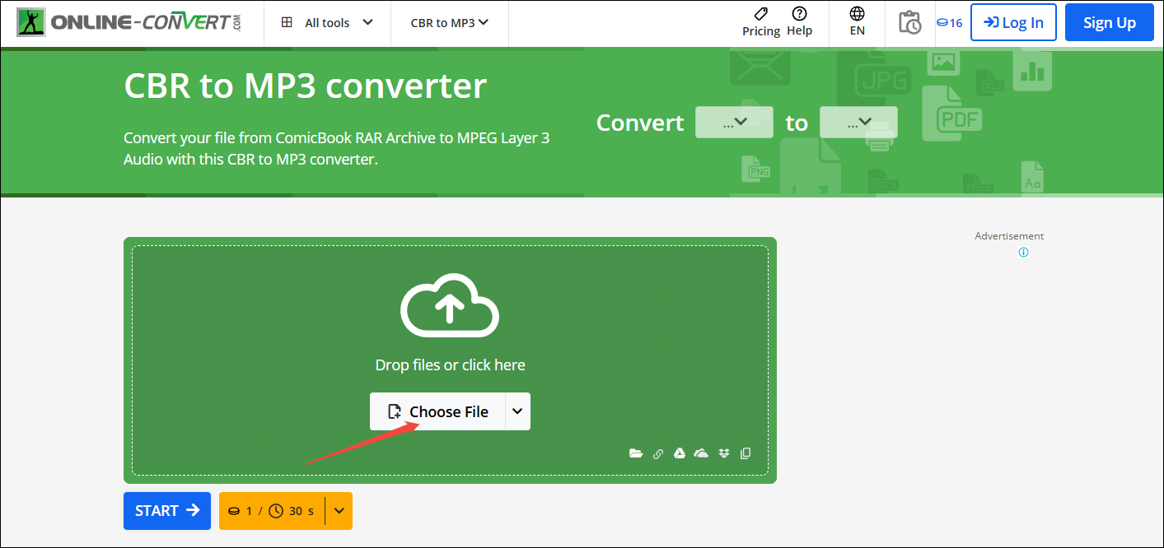This screenshot has width=1164, height=548.
Task: Open the conversion history clipboard icon
Action: [909, 22]
